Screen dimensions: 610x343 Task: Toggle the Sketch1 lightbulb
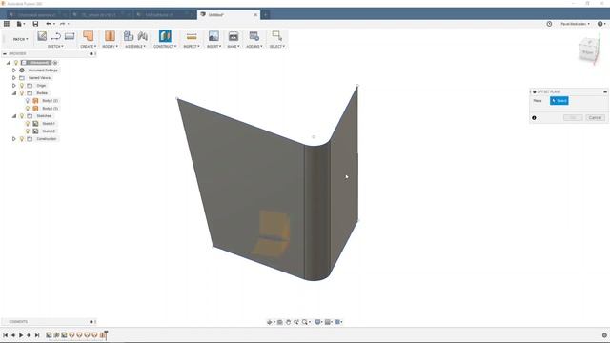[x=28, y=124]
